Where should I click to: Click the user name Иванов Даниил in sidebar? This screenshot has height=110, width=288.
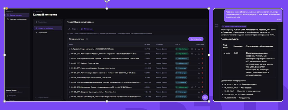pyautogui.click(x=11, y=90)
